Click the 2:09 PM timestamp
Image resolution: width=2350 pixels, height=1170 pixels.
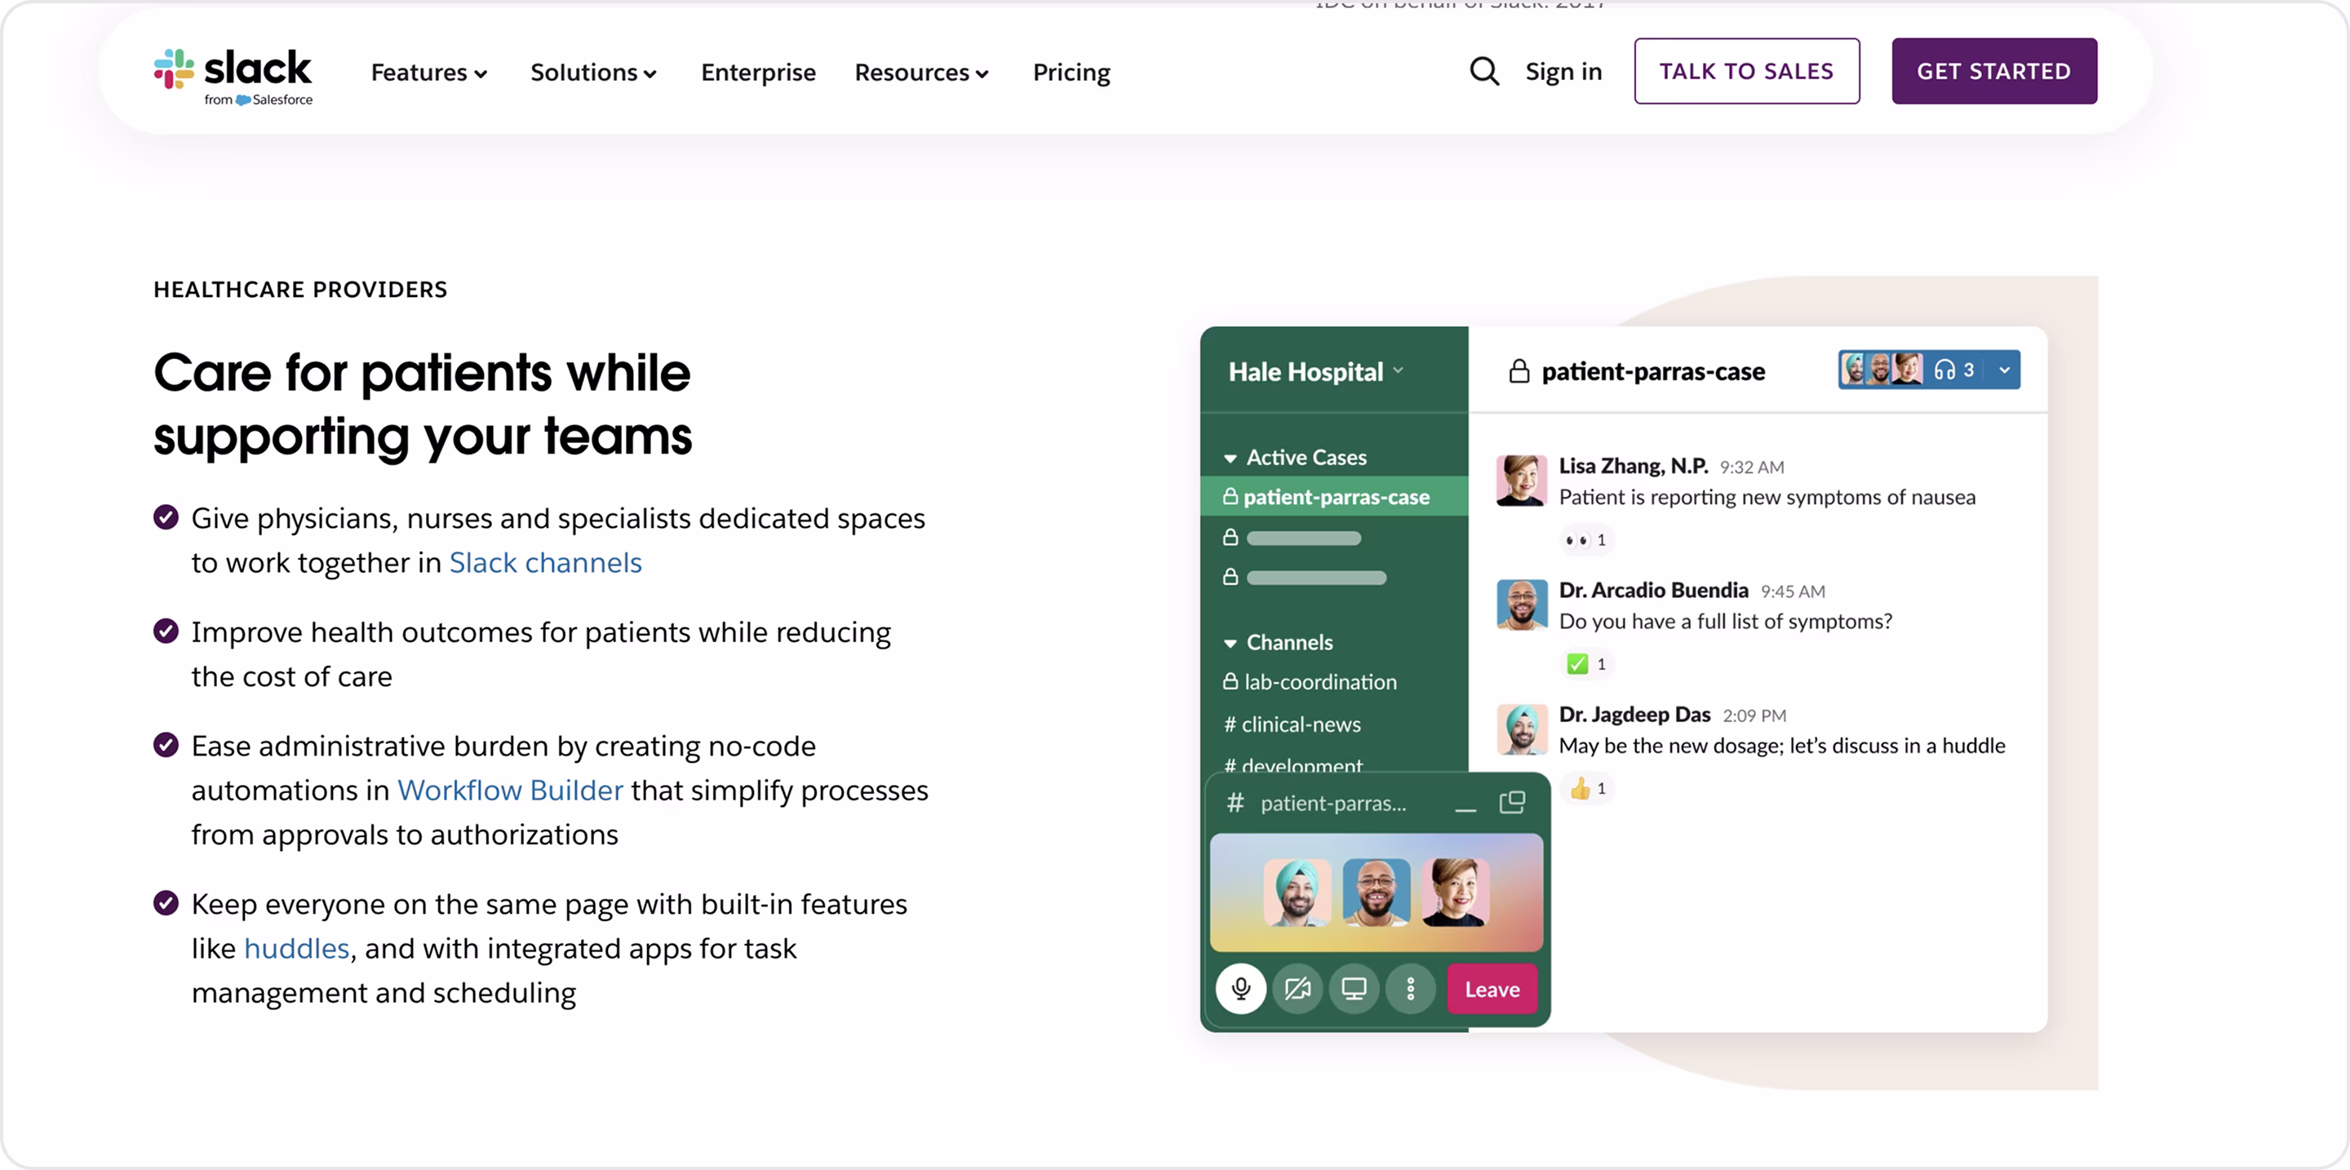(1754, 716)
